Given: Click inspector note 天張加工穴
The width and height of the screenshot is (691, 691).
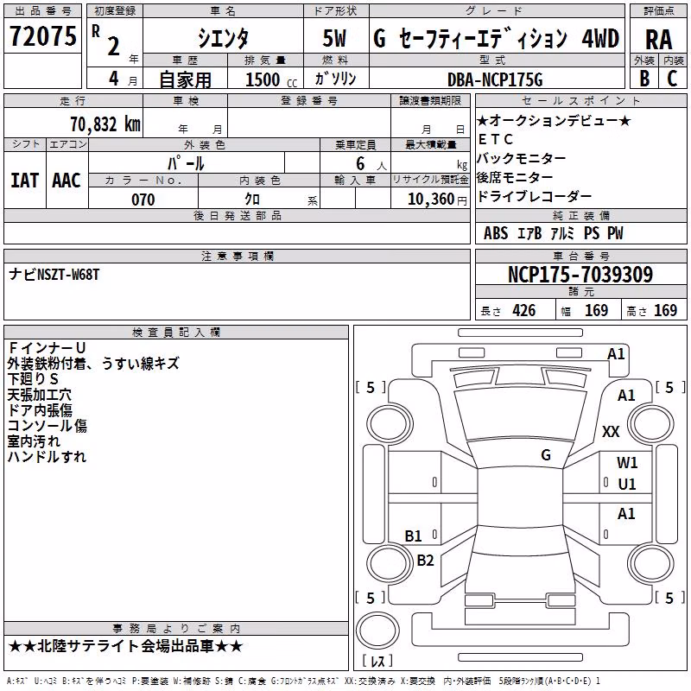Looking at the screenshot, I should point(39,395).
